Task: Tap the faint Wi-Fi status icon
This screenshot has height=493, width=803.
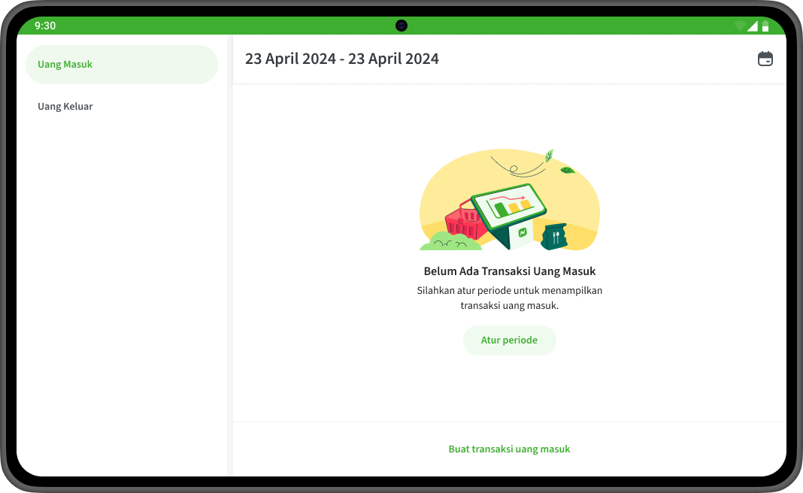Action: point(740,26)
